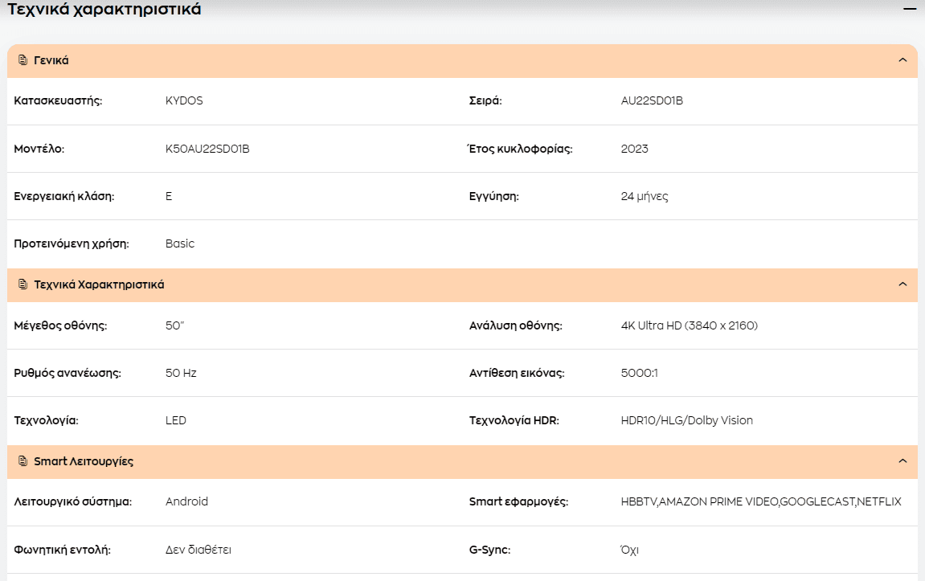925x581 pixels.
Task: Click the 24 μήνες warranty value
Action: click(x=645, y=196)
